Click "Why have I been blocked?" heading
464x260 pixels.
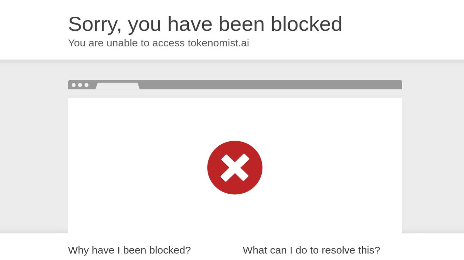click(x=129, y=250)
